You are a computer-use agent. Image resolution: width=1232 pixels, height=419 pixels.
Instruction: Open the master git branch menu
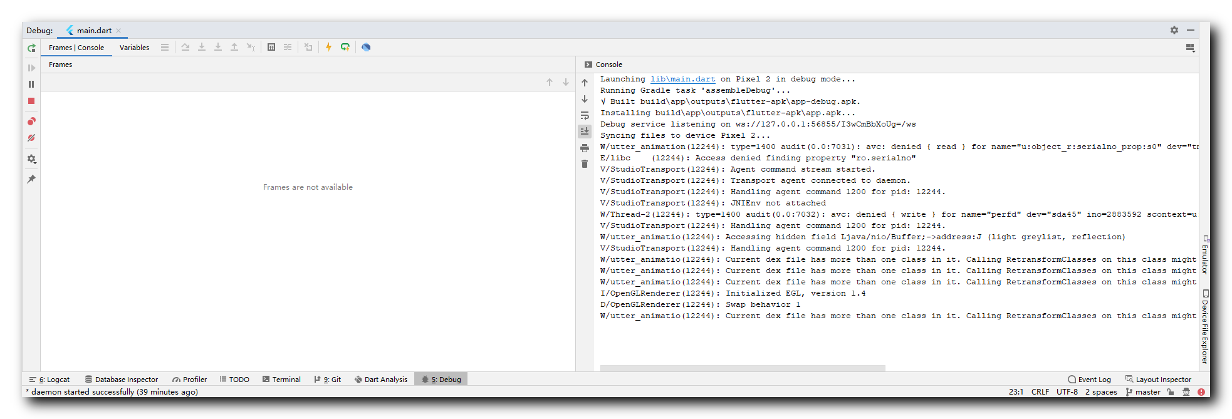tap(1143, 392)
